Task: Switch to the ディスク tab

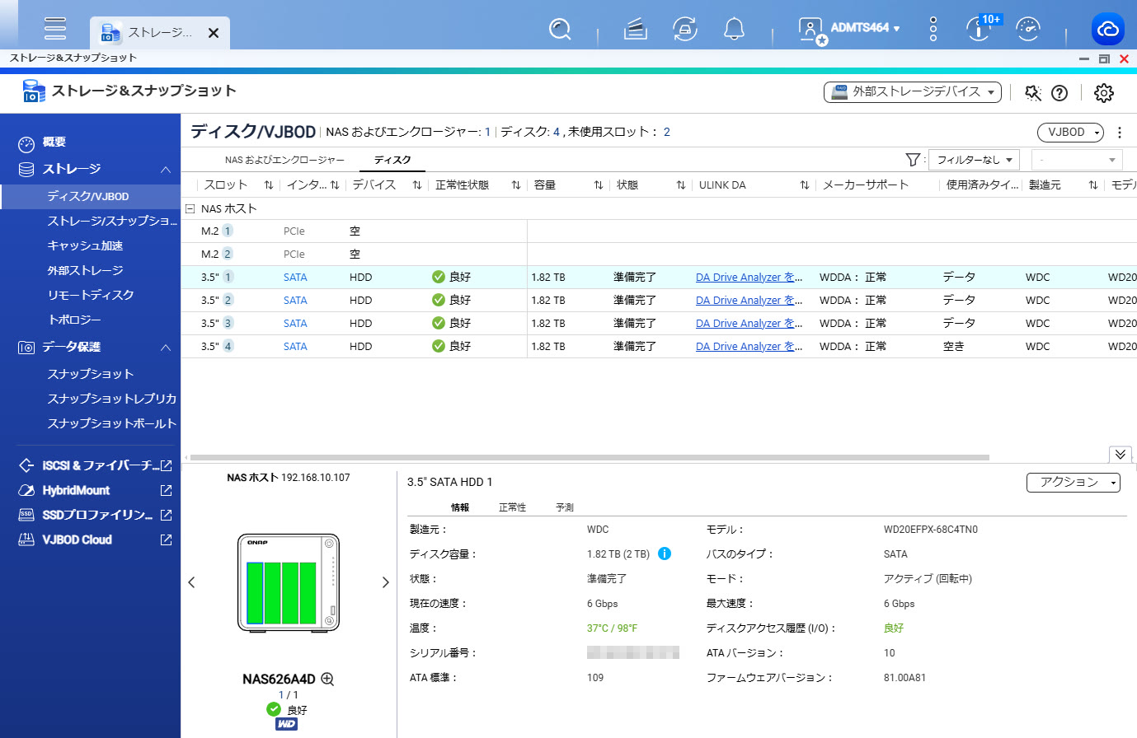Action: tap(392, 160)
